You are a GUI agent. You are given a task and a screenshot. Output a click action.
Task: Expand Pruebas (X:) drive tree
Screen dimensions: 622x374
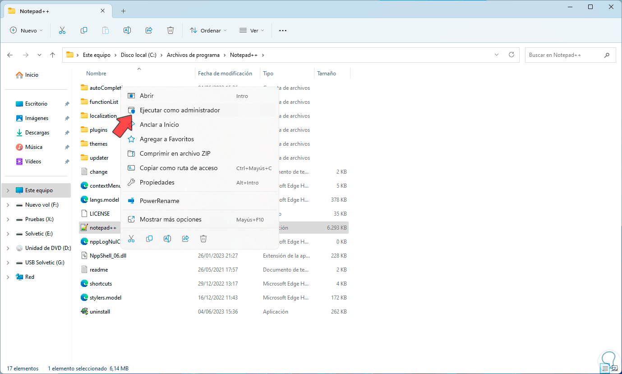click(x=8, y=219)
